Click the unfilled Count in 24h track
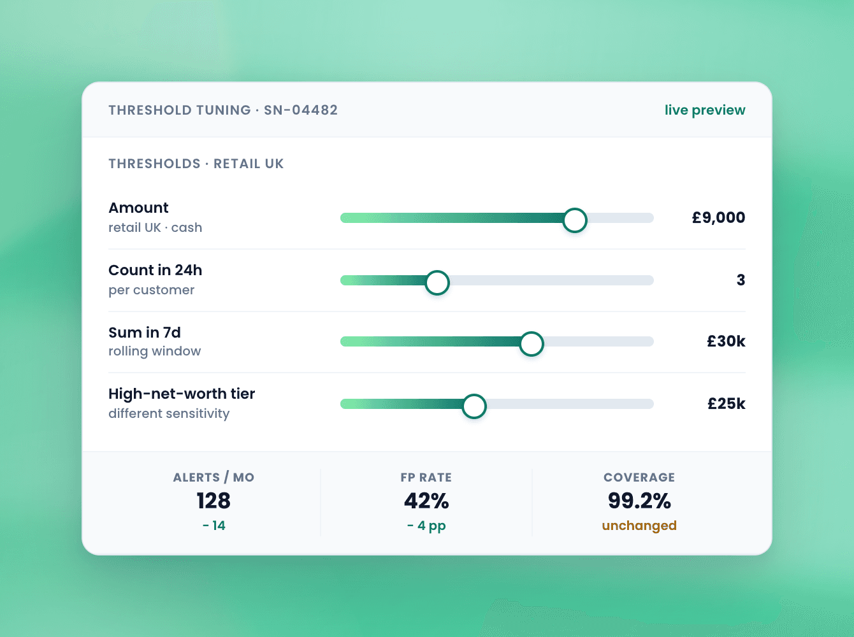The width and height of the screenshot is (854, 637). [x=552, y=280]
